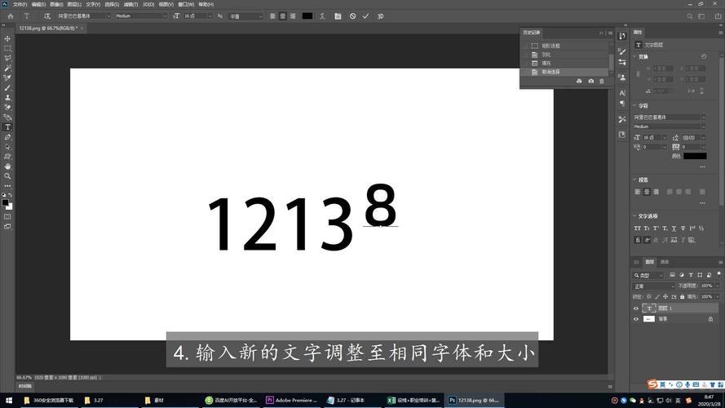Toggle Underline in type options

pyautogui.click(x=674, y=228)
